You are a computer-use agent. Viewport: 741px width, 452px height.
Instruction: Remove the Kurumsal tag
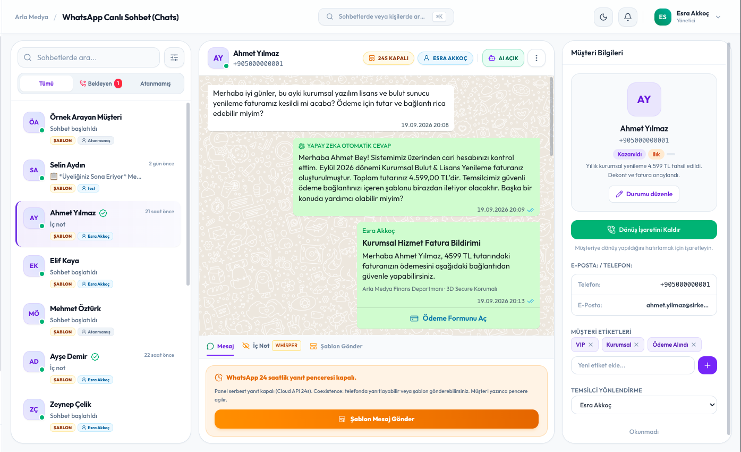click(636, 345)
